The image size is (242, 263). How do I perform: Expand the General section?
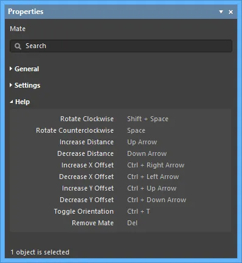pos(24,69)
